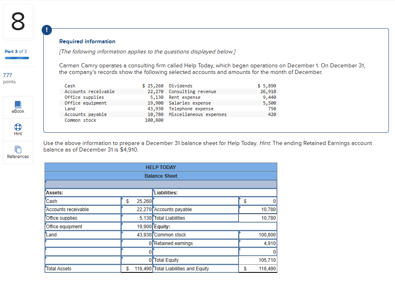Edit Land amount field in balance sheet
The width and height of the screenshot is (395, 281).
(137, 235)
